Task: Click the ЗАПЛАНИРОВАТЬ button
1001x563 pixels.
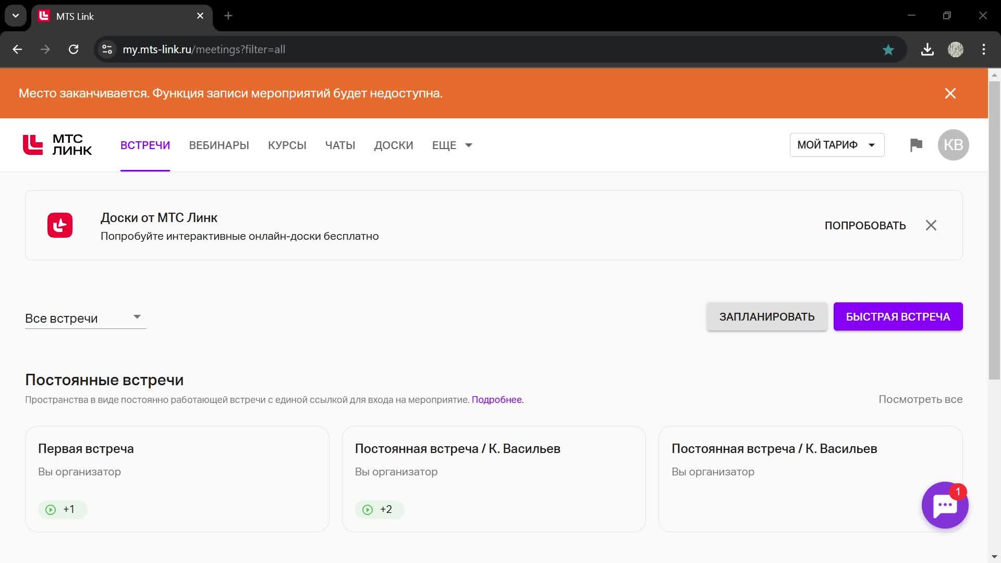Action: tap(767, 316)
